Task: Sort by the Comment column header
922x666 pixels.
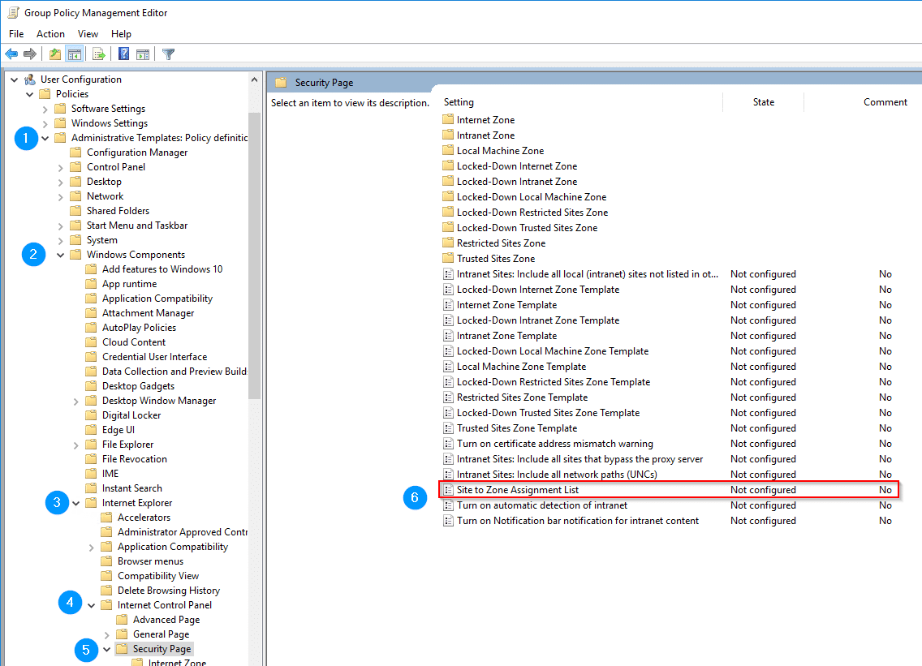Action: click(885, 102)
